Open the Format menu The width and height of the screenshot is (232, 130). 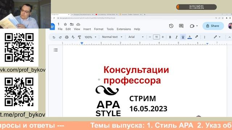coord(99,29)
